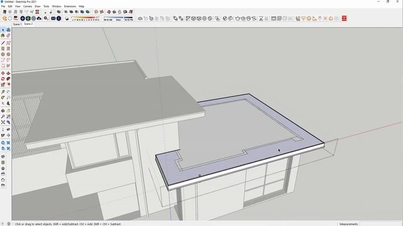This screenshot has width=403, height=226.
Task: Select the Zoom magnifier tool
Action: click(x=3, y=117)
